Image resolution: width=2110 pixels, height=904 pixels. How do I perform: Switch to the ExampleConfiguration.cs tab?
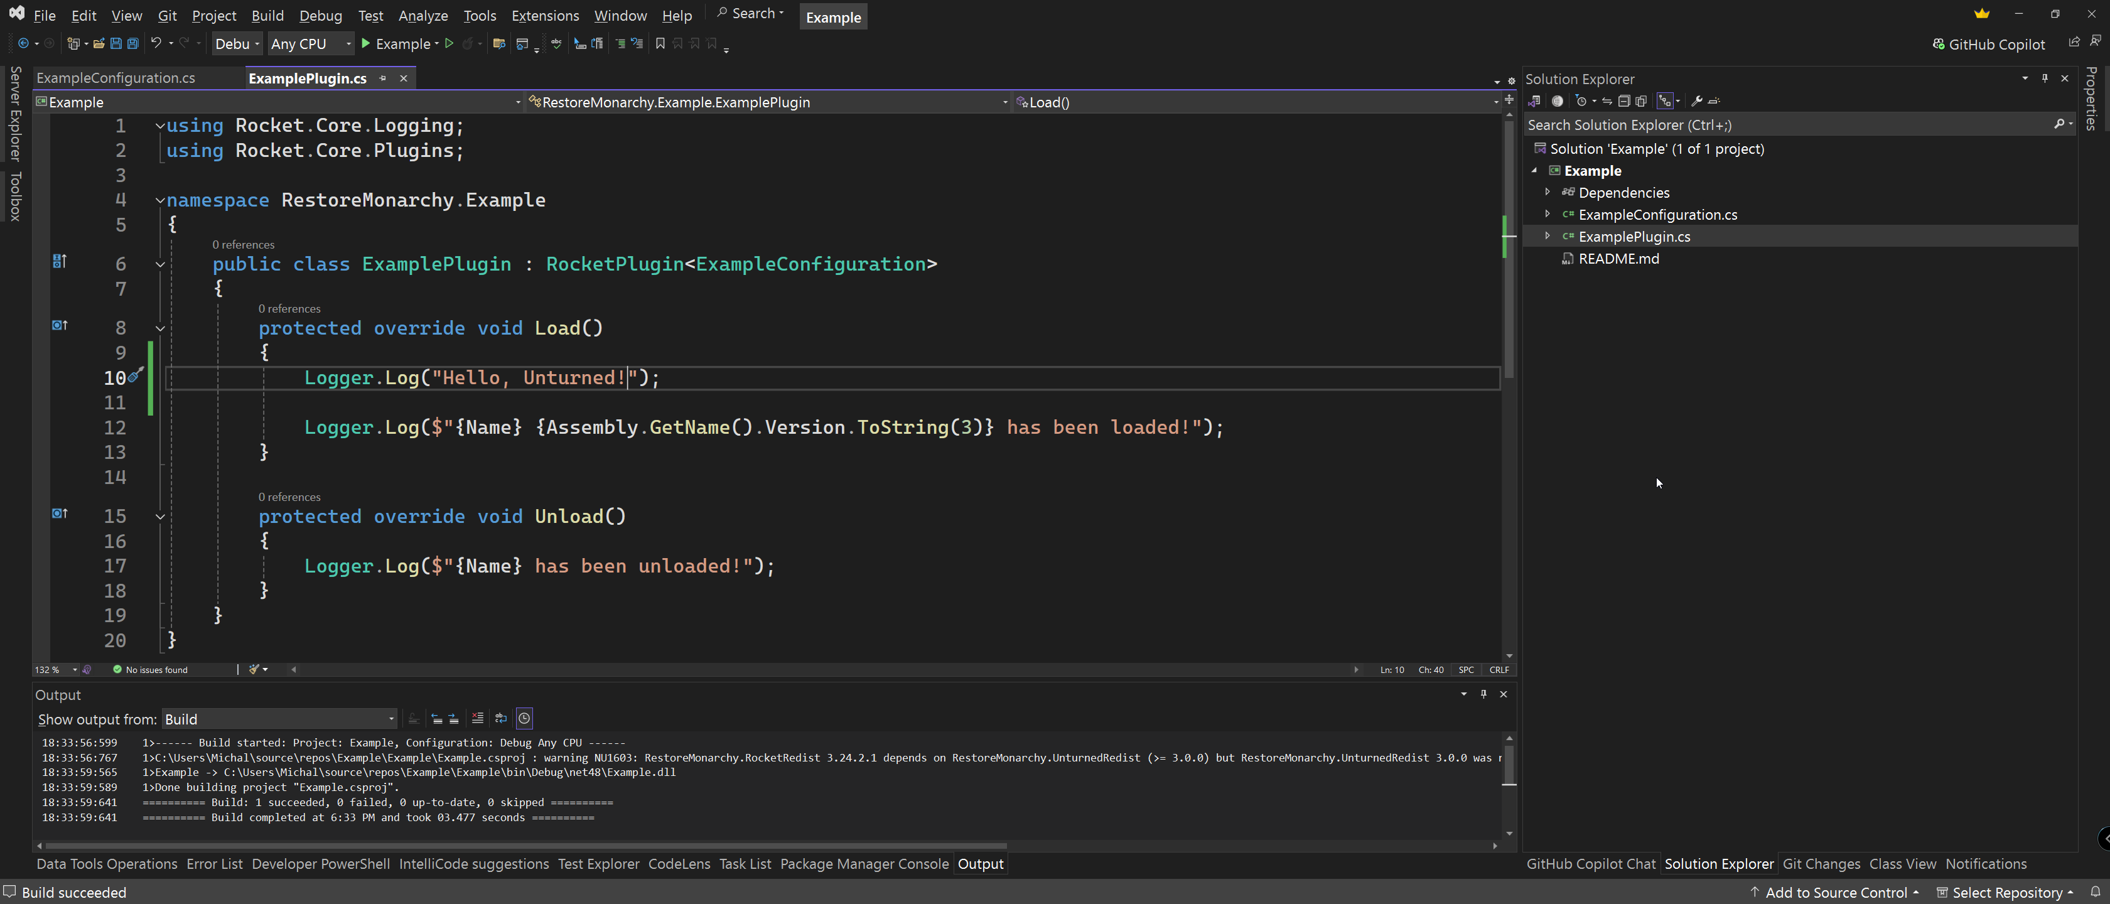(116, 78)
